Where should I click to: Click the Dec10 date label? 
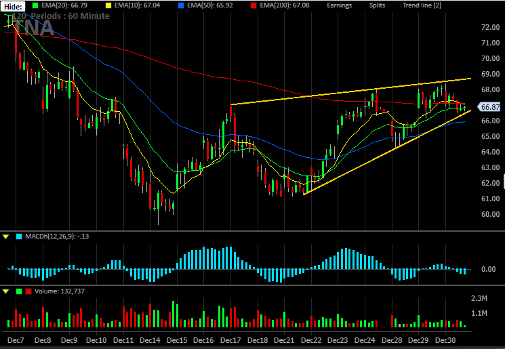96,340
